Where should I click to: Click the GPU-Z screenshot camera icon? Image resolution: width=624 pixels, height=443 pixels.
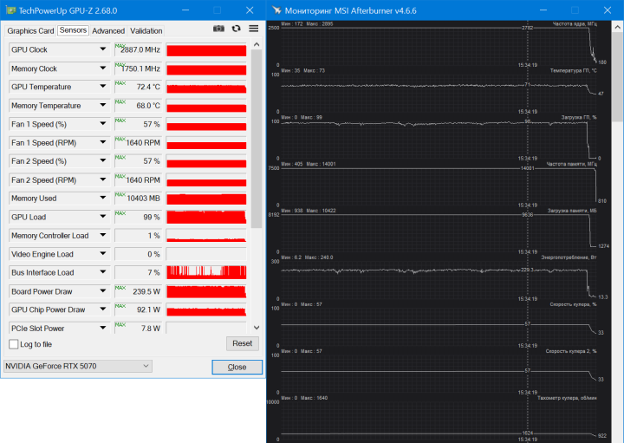[218, 29]
